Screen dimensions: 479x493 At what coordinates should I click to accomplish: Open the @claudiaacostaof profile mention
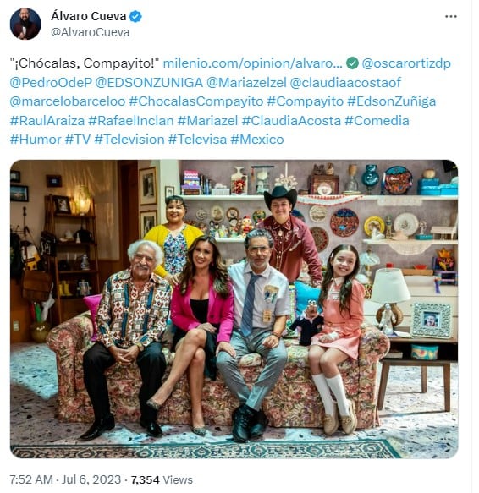[x=345, y=82]
